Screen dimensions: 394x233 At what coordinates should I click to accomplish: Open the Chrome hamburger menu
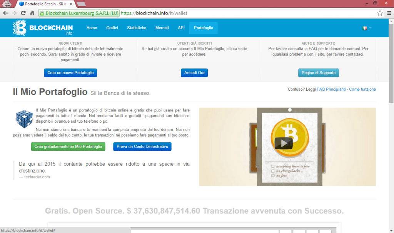click(389, 13)
